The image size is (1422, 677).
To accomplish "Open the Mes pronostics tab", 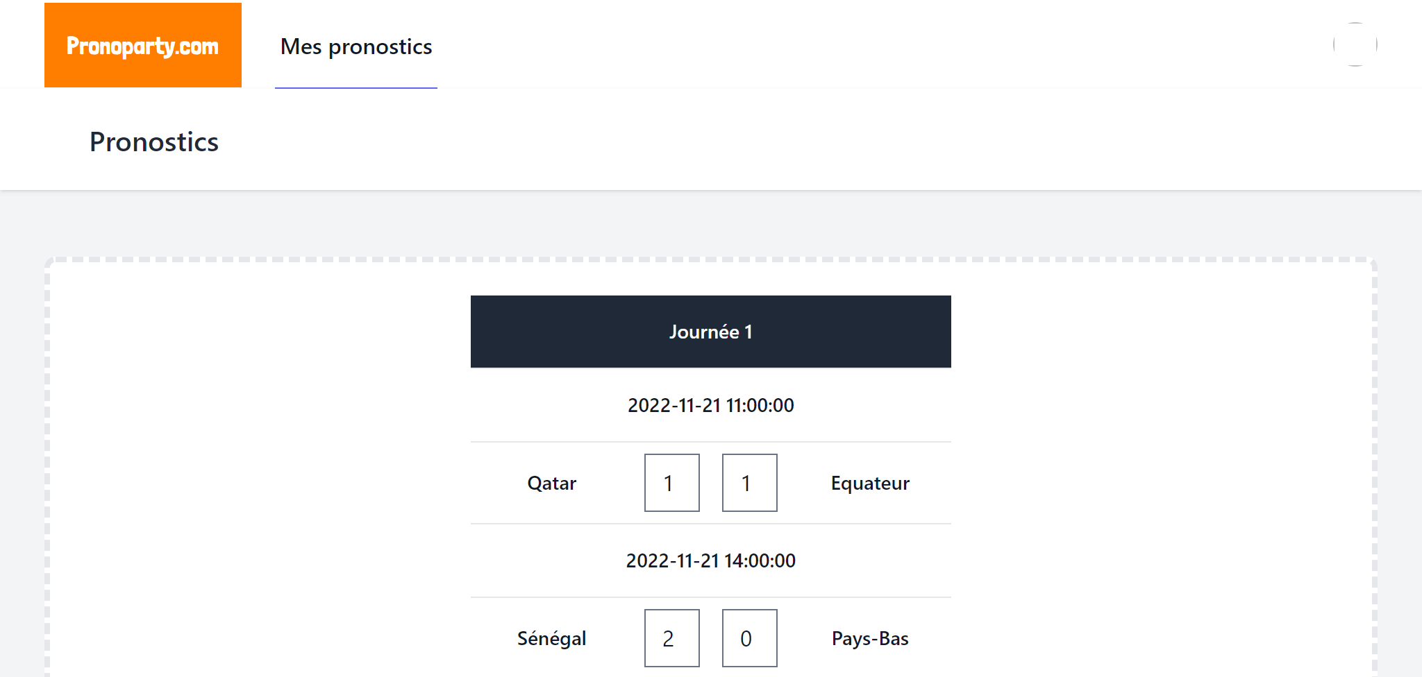I will click(x=356, y=46).
